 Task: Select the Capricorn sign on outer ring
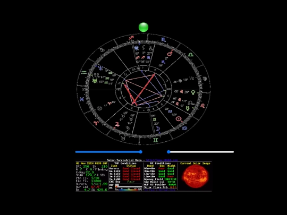(x=102, y=50)
